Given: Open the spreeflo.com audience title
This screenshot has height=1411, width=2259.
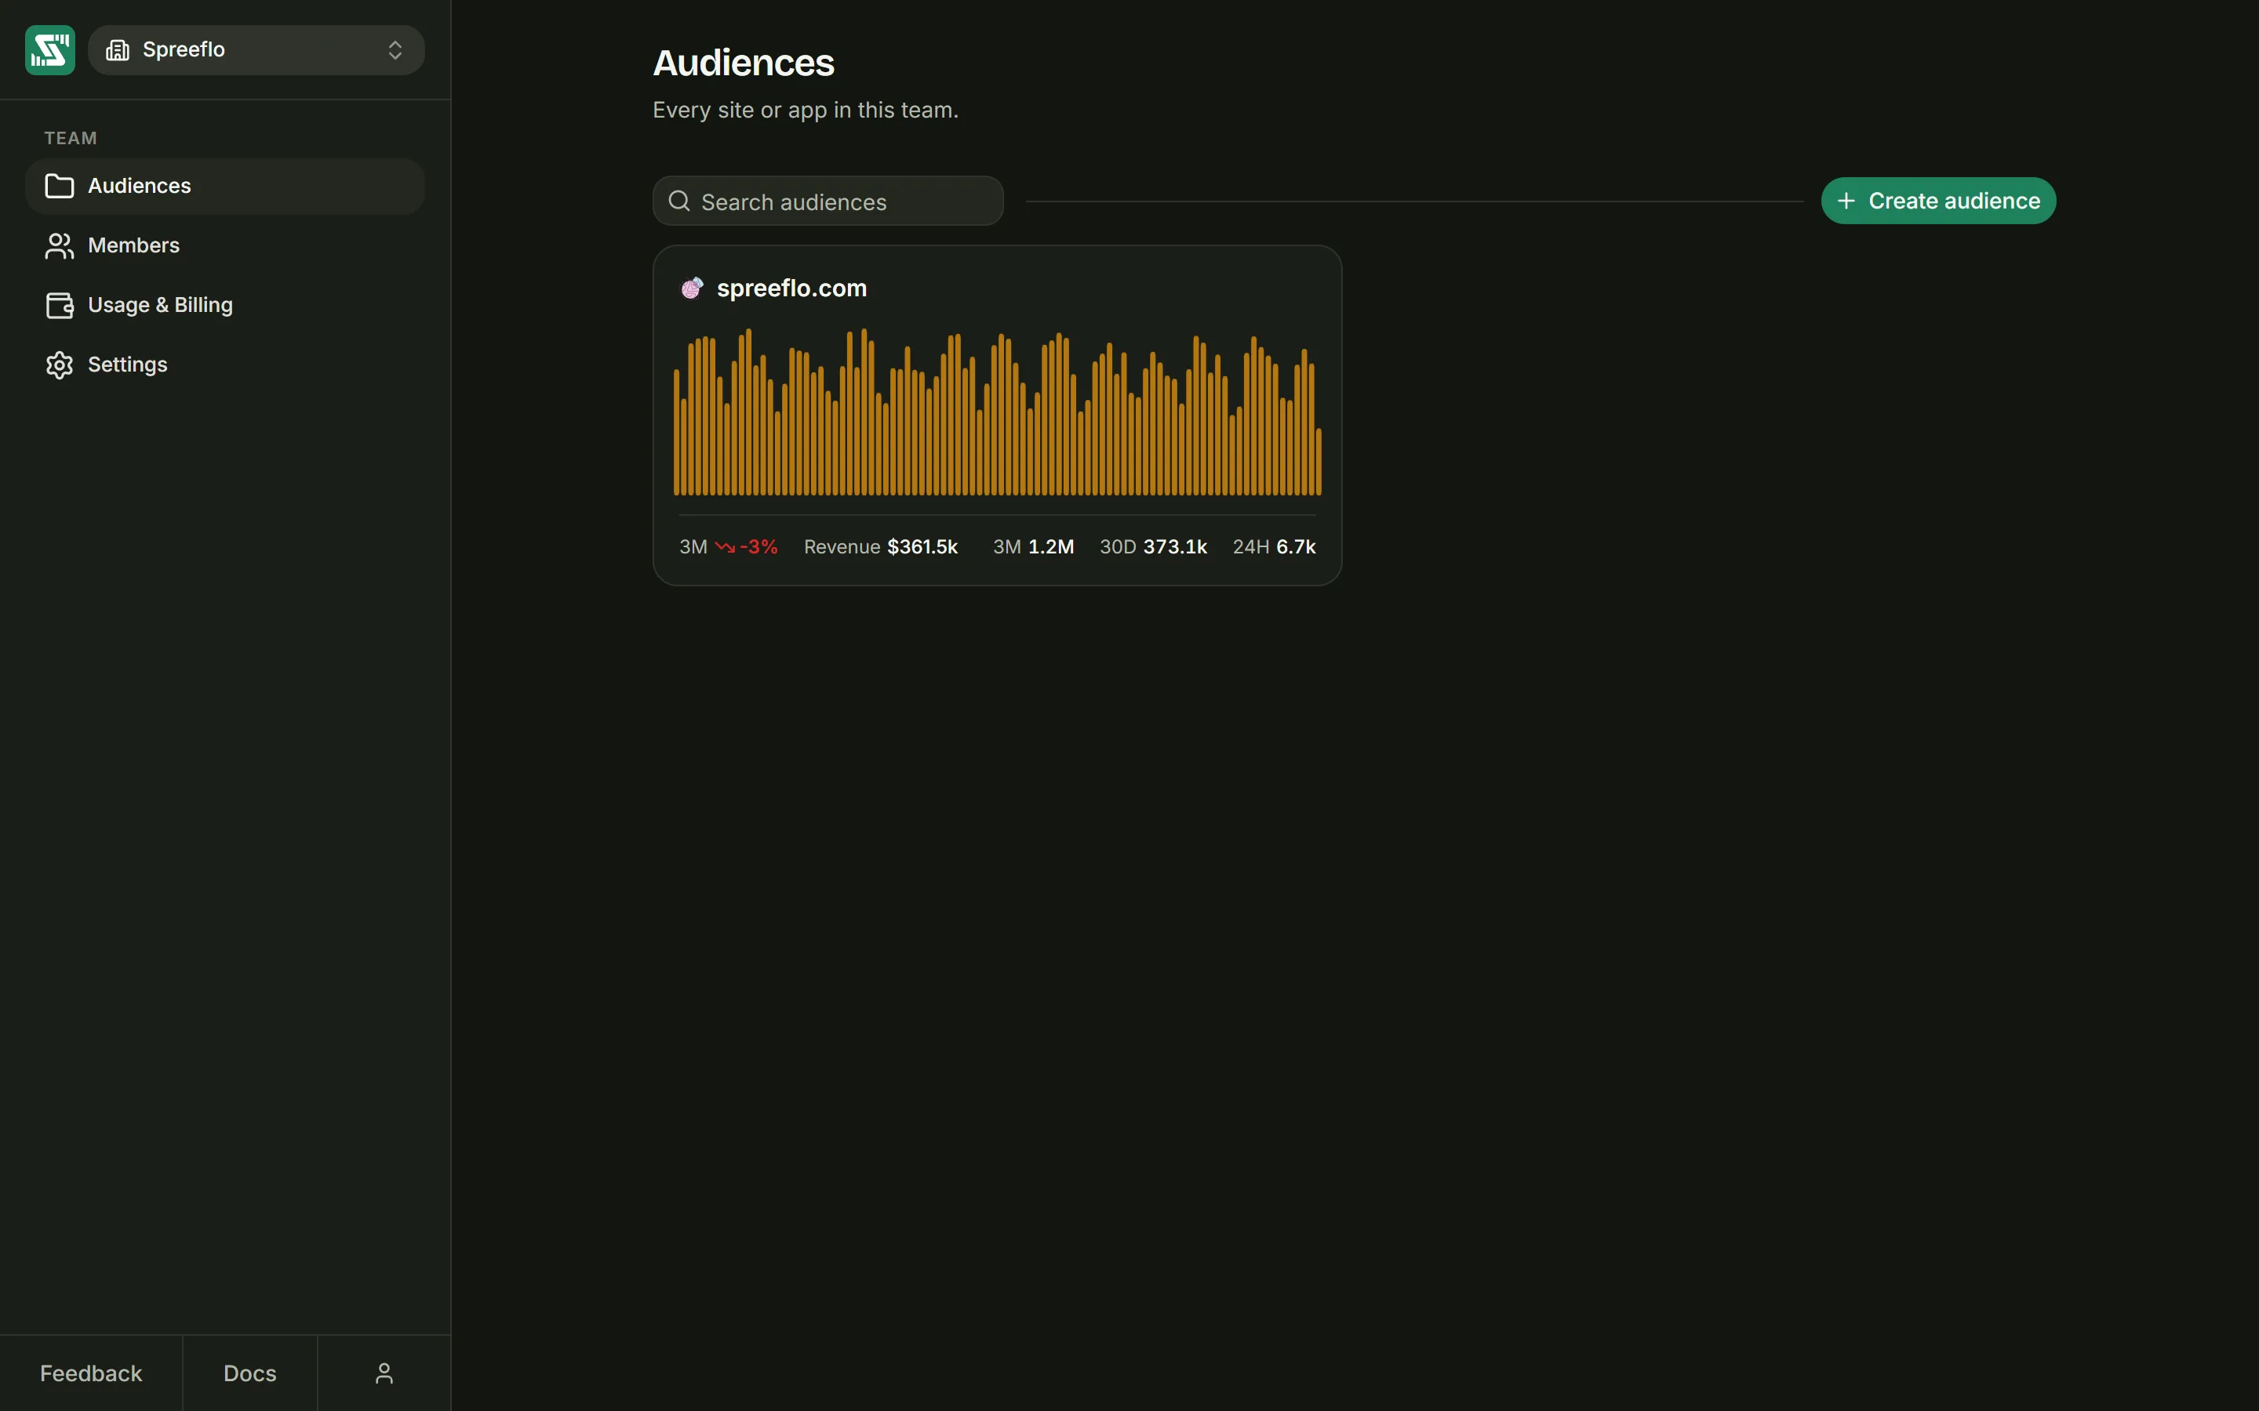Looking at the screenshot, I should [x=791, y=288].
